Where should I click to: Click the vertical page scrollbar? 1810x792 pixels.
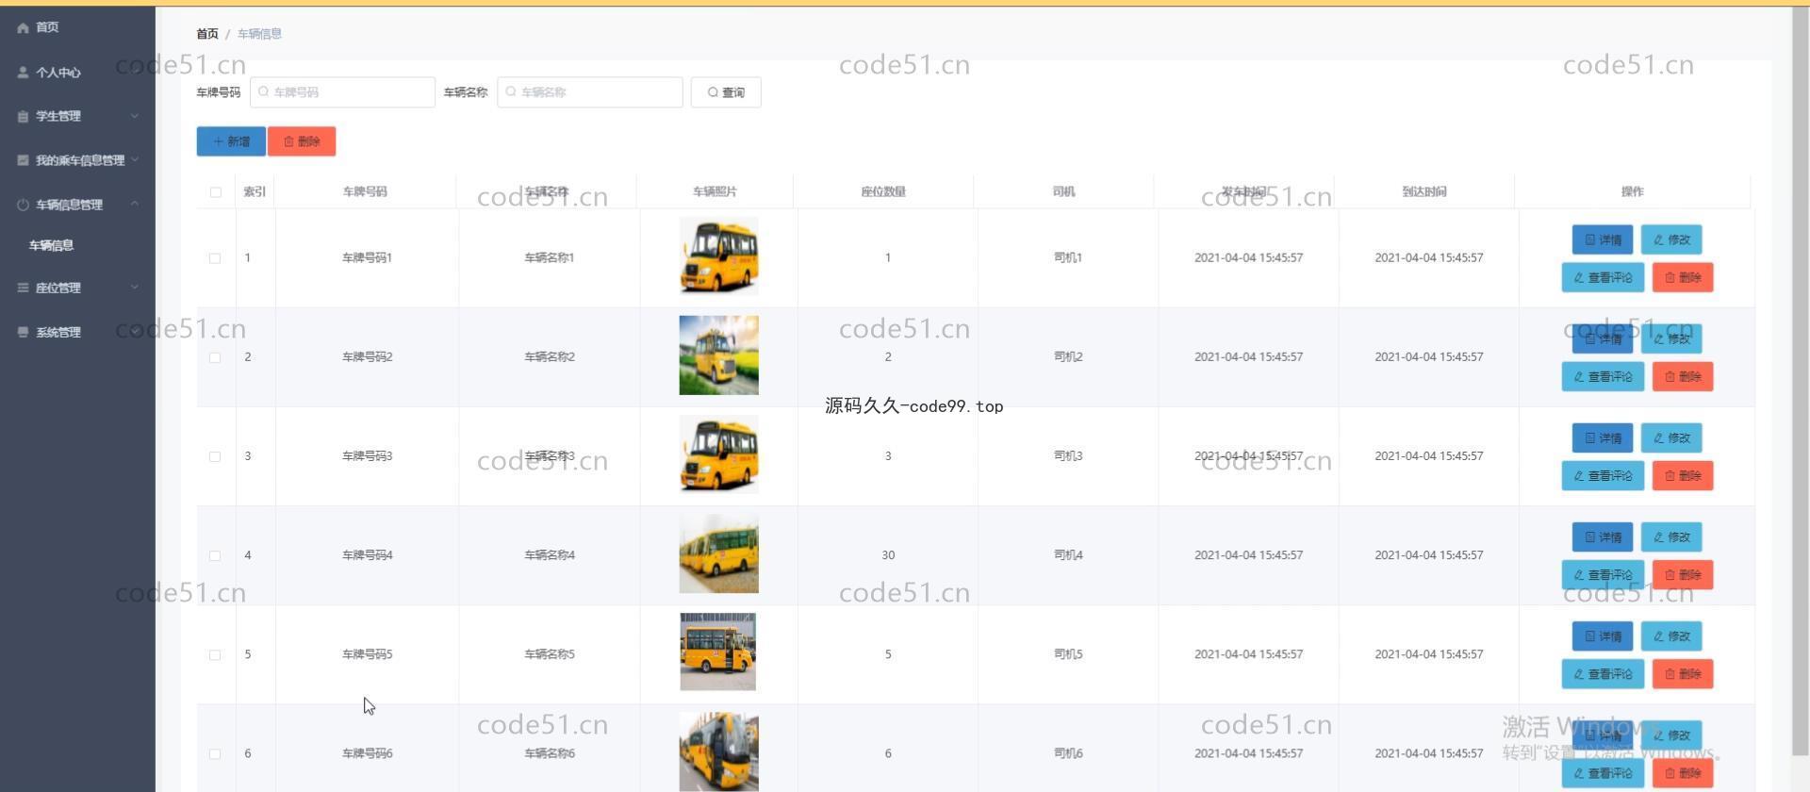pos(1800,382)
